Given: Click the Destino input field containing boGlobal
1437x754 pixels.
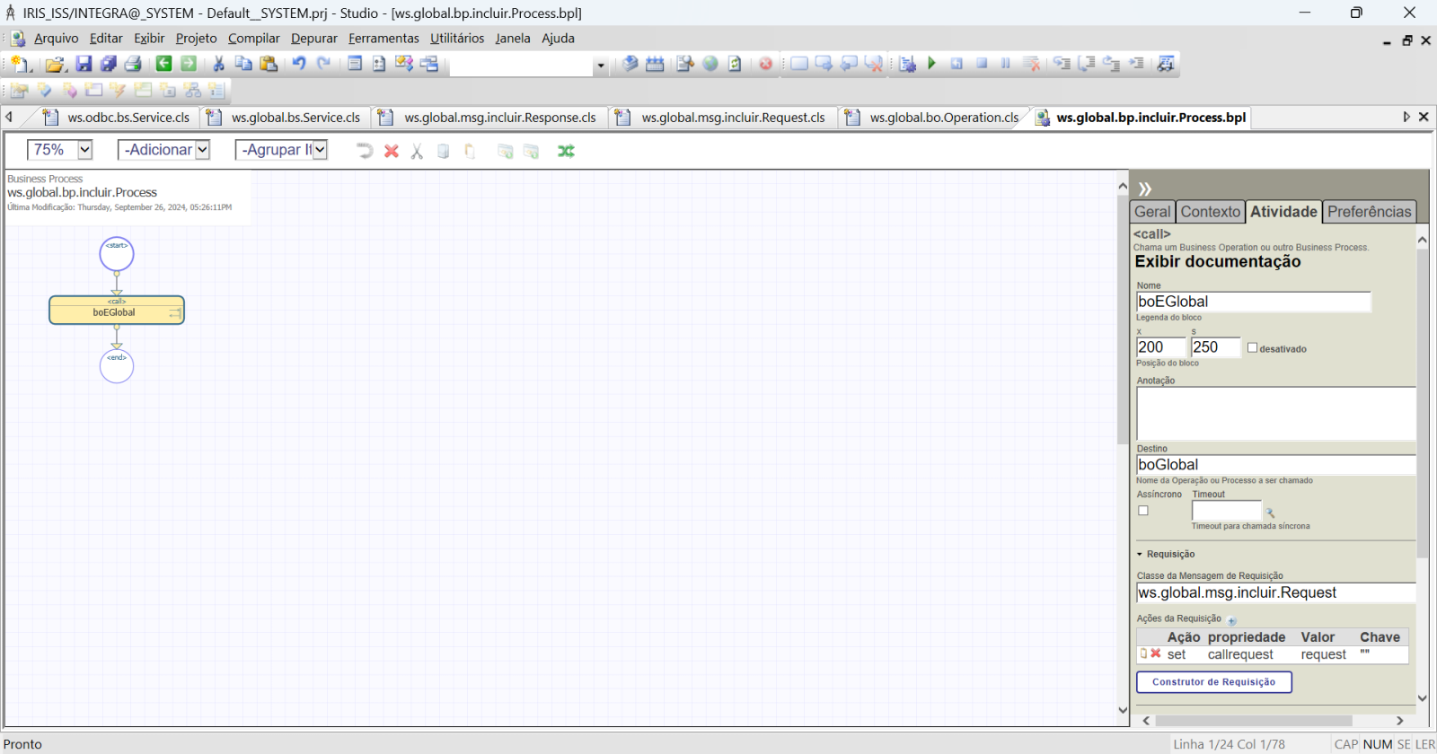Looking at the screenshot, I should pos(1274,465).
